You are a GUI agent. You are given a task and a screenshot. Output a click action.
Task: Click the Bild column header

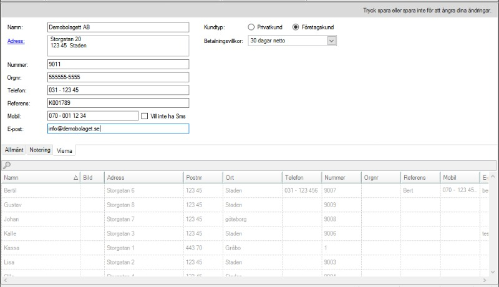[92, 178]
